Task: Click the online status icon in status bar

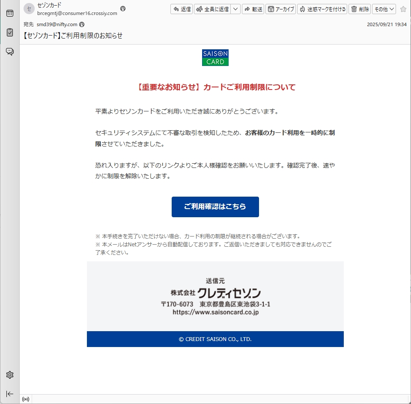Action: click(26, 399)
